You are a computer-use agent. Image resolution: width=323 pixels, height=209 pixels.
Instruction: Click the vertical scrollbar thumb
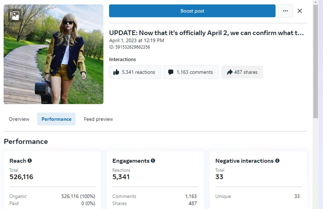(316, 60)
